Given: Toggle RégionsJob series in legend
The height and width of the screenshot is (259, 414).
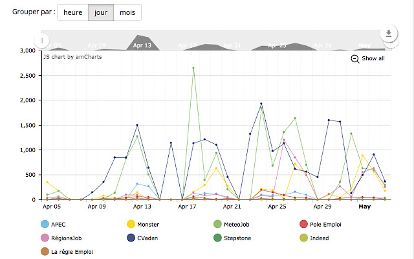Looking at the screenshot, I should click(x=61, y=238).
